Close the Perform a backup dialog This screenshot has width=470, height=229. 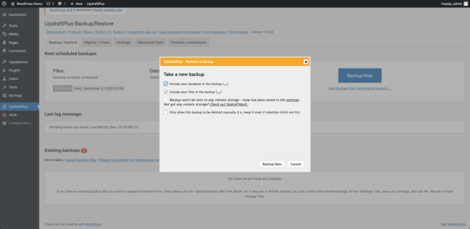306,62
